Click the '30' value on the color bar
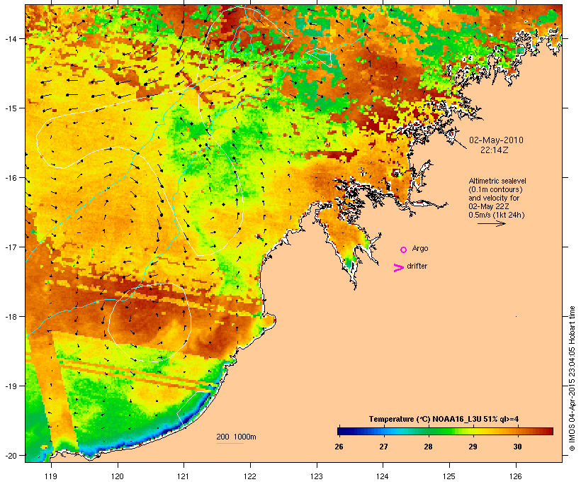 [x=517, y=447]
